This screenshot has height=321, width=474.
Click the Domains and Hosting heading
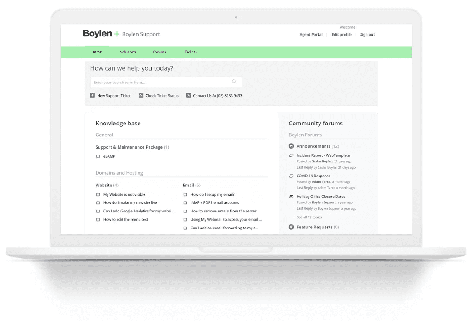click(119, 173)
